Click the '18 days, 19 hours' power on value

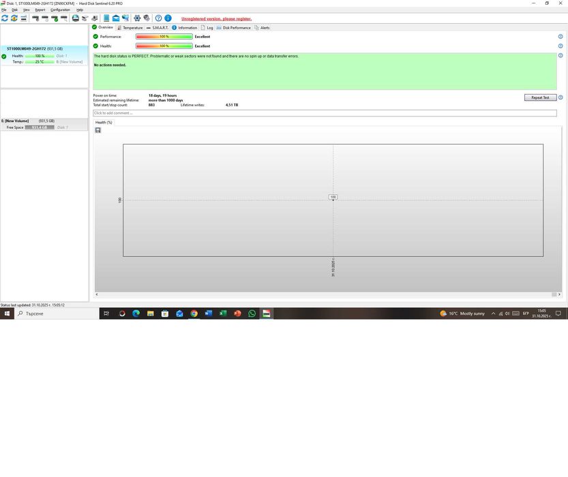coord(163,95)
